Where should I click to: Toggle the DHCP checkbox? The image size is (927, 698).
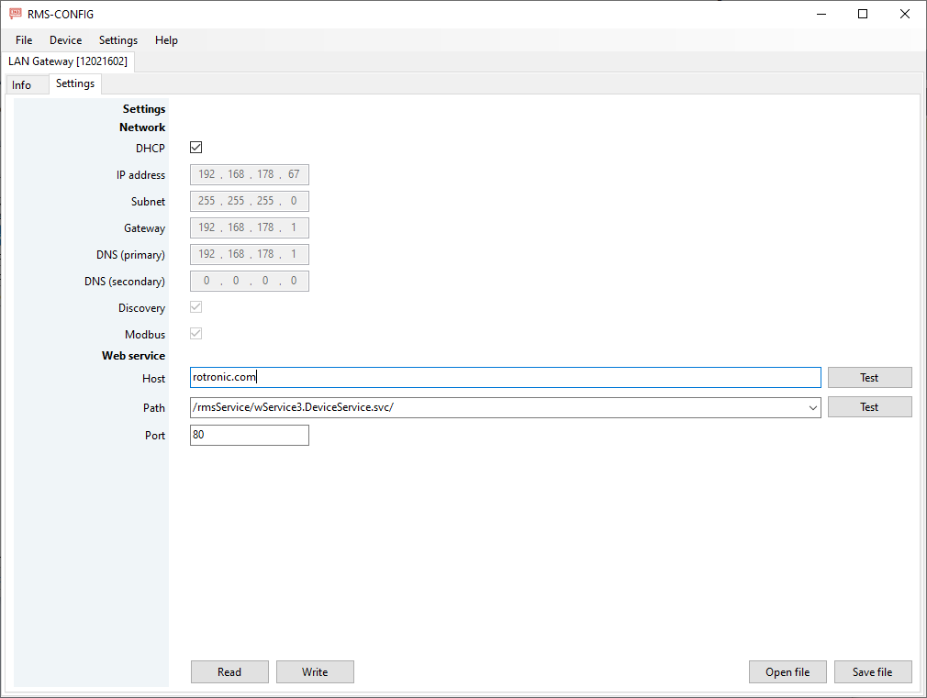click(195, 147)
